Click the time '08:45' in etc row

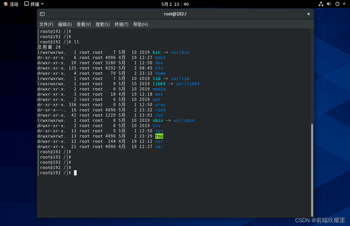(x=146, y=68)
